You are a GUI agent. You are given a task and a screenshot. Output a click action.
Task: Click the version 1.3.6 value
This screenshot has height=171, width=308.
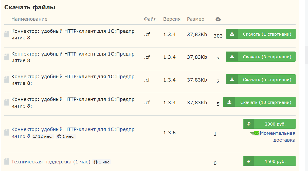coord(169,133)
